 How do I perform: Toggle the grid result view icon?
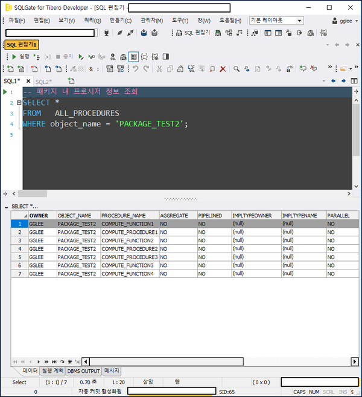134,57
